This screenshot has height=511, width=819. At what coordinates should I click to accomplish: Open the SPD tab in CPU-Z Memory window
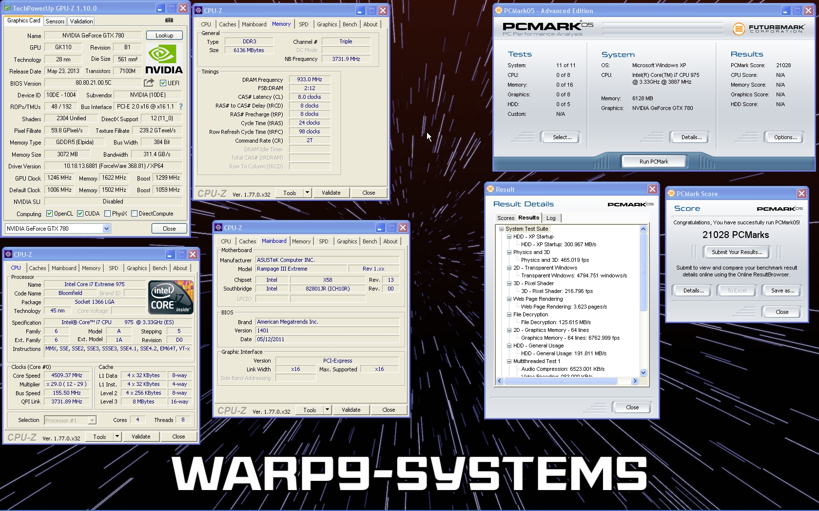pyautogui.click(x=304, y=24)
